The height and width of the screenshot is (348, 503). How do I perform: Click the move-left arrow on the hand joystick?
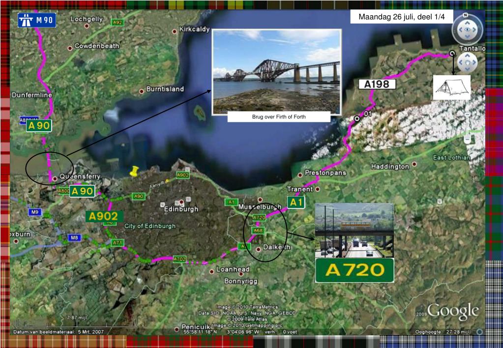[x=461, y=62]
